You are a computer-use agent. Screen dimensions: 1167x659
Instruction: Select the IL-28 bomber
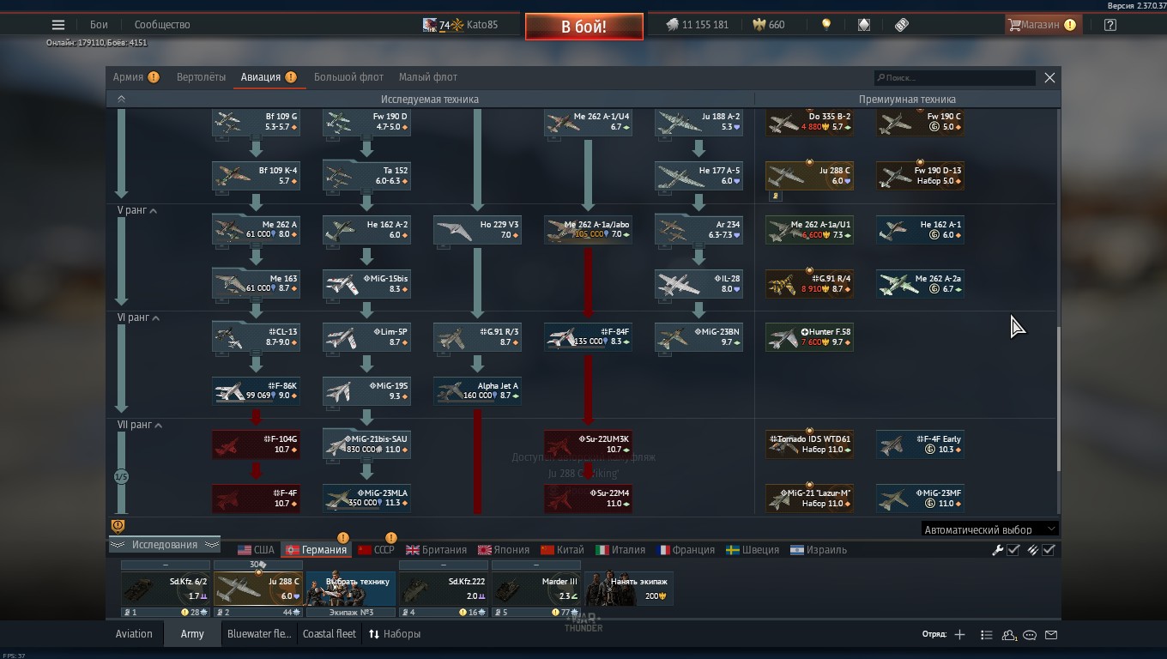(698, 284)
